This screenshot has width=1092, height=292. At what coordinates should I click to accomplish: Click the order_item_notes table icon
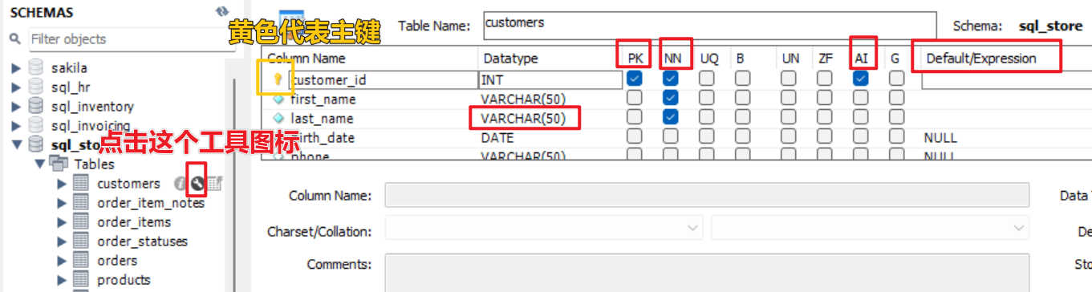[x=81, y=203]
